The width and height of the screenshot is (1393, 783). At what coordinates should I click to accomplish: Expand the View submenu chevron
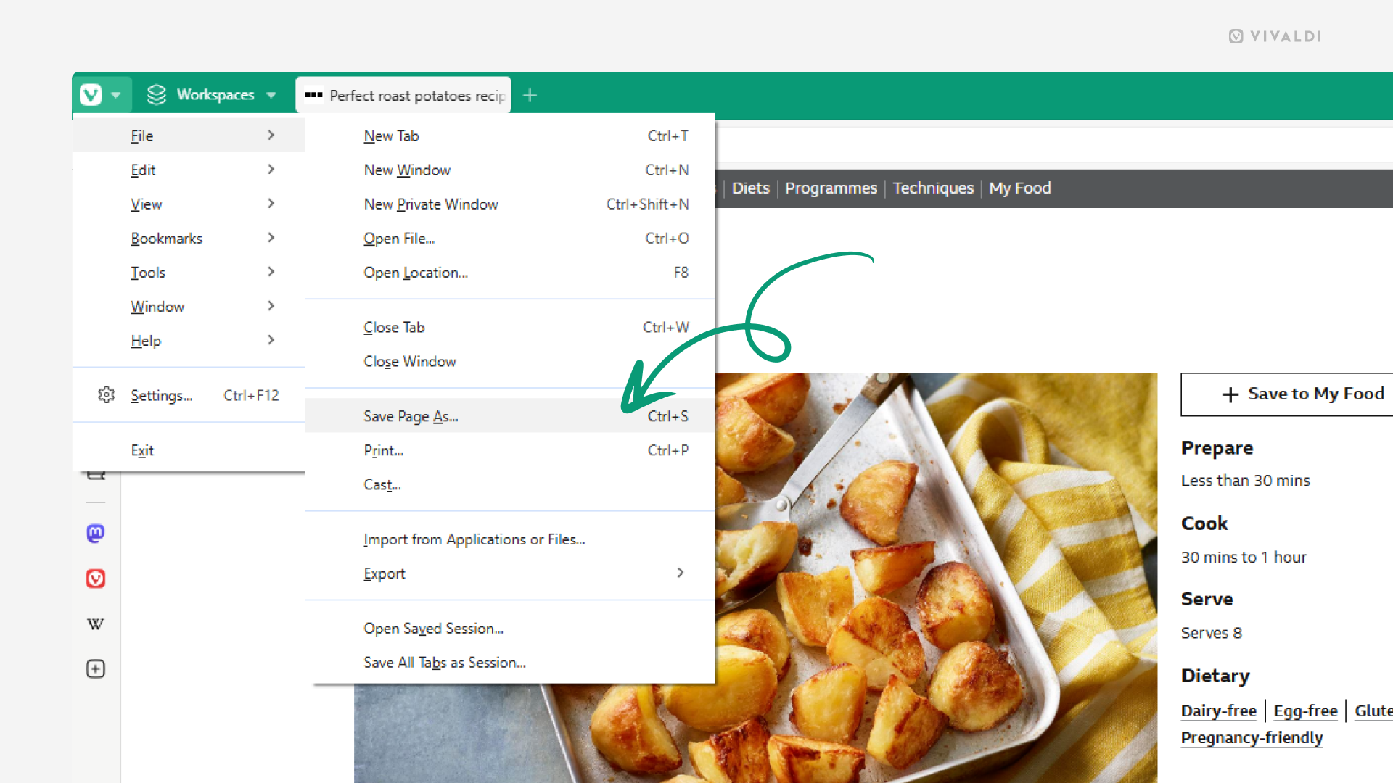tap(271, 203)
